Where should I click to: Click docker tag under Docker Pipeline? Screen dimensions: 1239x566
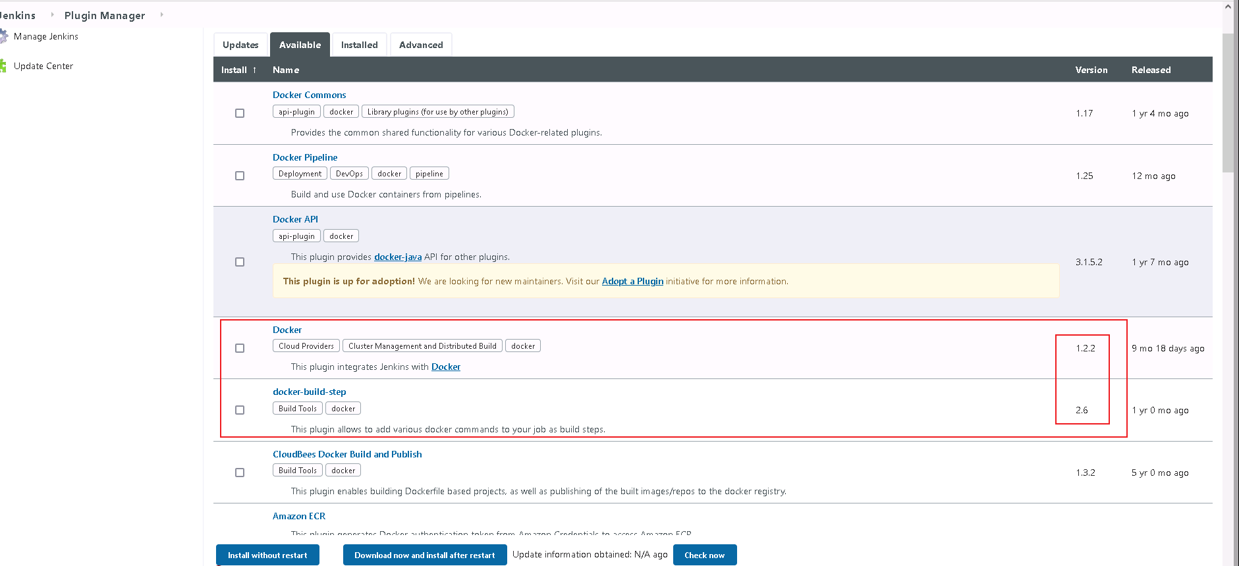pos(389,174)
